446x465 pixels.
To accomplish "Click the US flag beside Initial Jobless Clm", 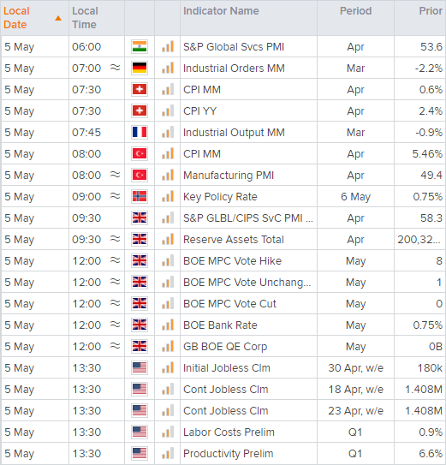I will [x=140, y=367].
